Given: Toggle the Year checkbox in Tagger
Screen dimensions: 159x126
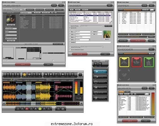Looking at the screenshot, I should [x=92, y=34].
